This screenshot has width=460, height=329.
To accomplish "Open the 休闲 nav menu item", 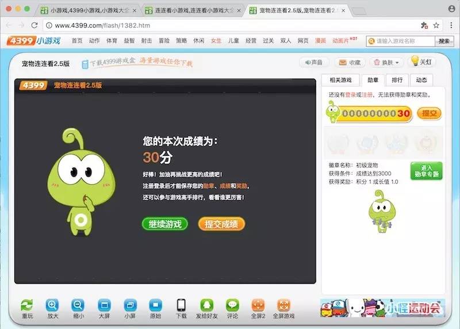I will (x=199, y=41).
